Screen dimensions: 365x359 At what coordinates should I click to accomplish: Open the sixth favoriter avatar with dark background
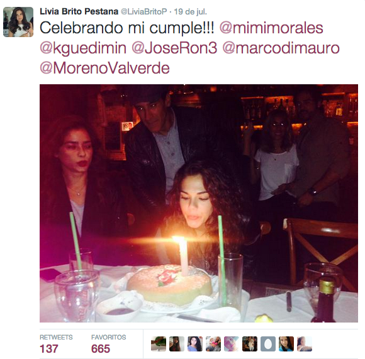tap(250, 344)
